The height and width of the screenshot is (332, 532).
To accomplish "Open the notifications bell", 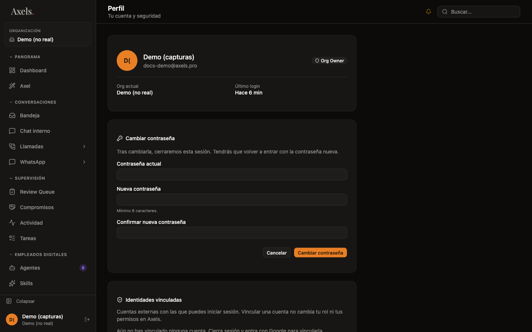I will [429, 11].
